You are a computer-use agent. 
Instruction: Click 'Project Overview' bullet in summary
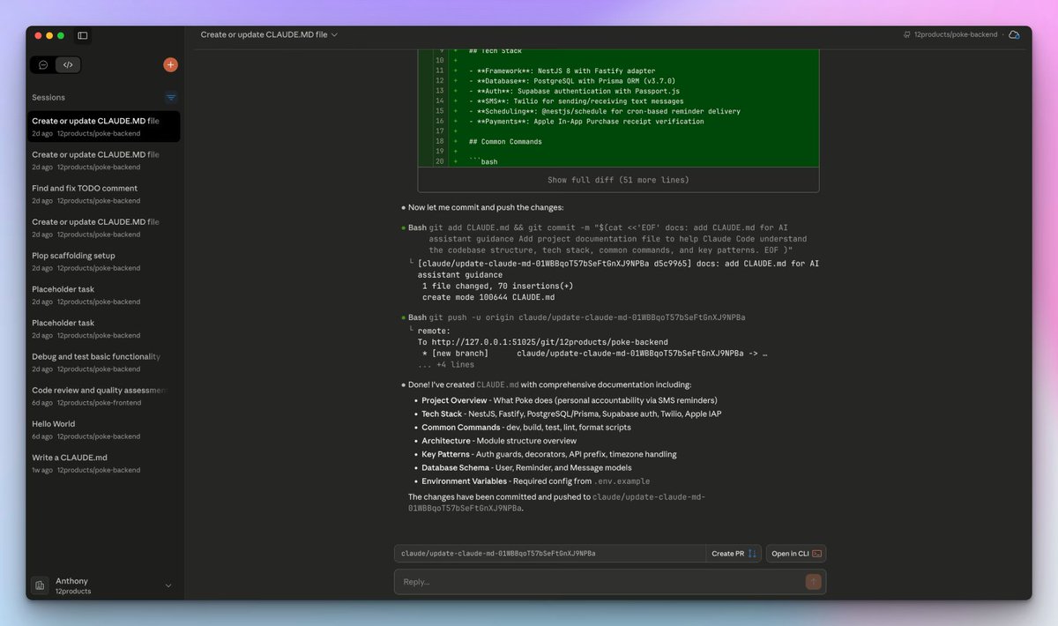[x=454, y=400]
